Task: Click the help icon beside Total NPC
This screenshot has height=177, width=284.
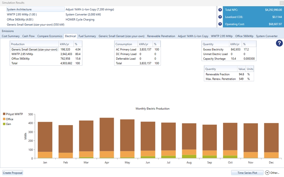Action: point(220,10)
